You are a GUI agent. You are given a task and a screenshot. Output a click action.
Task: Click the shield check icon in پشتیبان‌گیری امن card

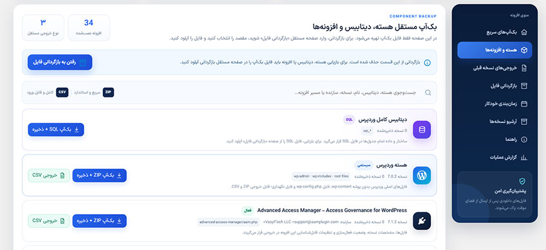(x=522, y=181)
